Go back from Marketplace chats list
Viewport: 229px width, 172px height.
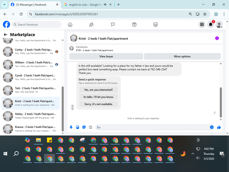(5, 35)
